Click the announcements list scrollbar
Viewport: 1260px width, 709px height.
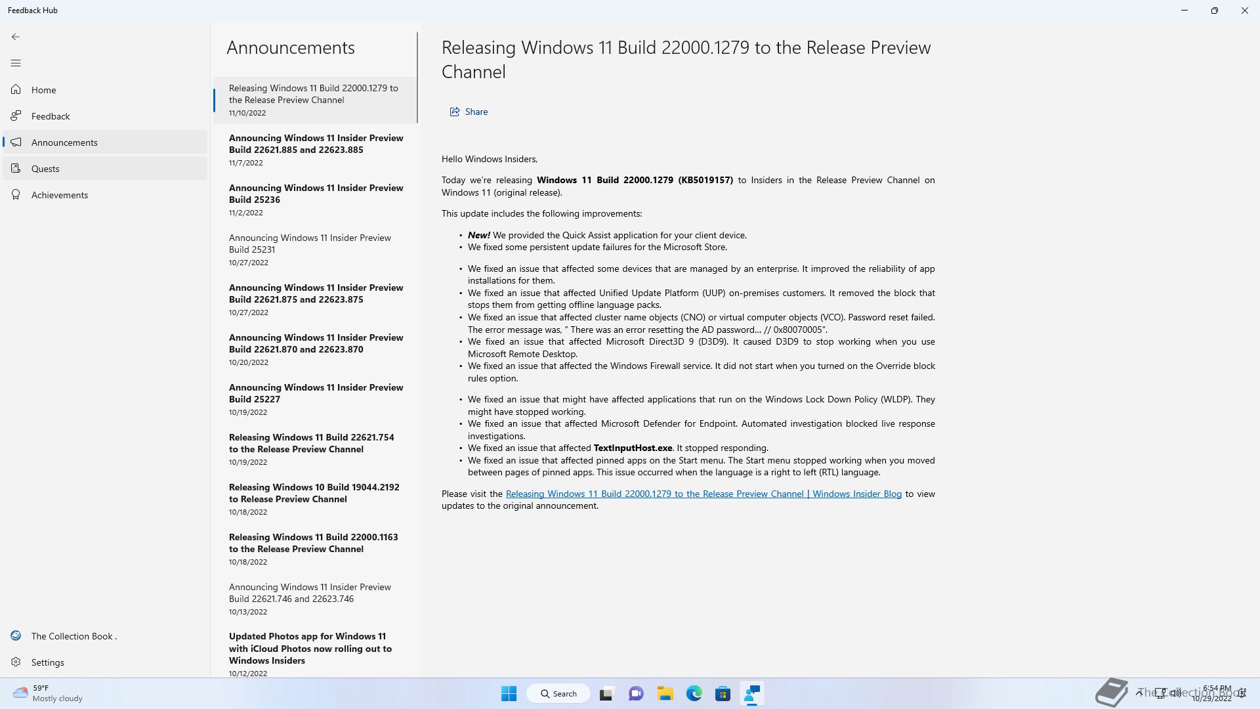pyautogui.click(x=417, y=77)
